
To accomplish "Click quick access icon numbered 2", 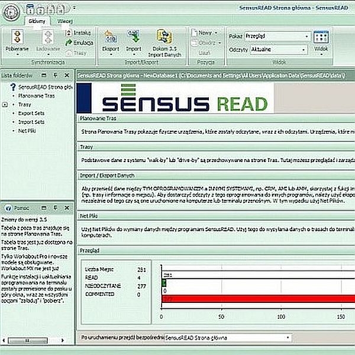I will [x=40, y=10].
